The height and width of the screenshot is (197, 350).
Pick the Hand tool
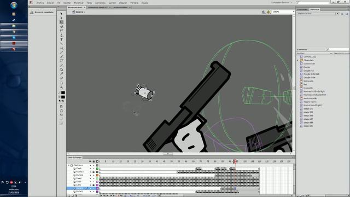coord(61,83)
